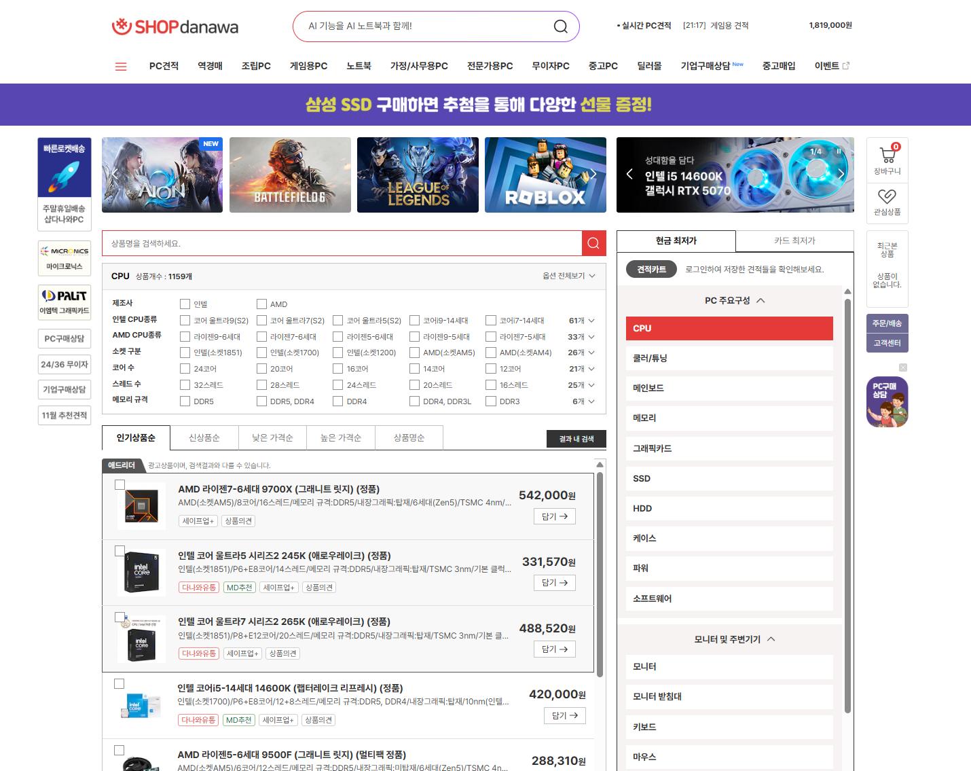Click the magnifier icon in top search bar
Viewport: 971px width, 771px height.
click(560, 26)
